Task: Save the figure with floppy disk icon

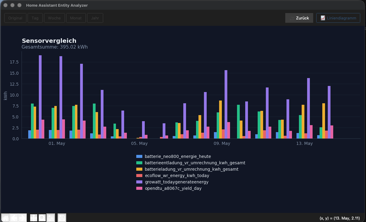Action: pos(62,218)
